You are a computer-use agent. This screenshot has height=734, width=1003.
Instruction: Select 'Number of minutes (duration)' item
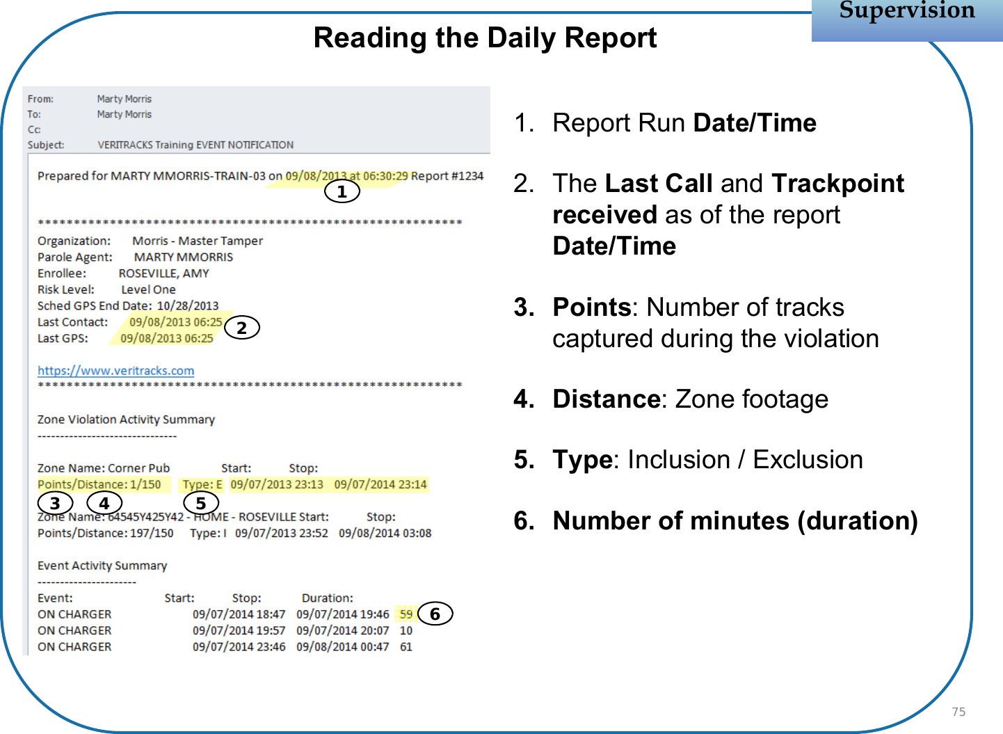point(716,521)
